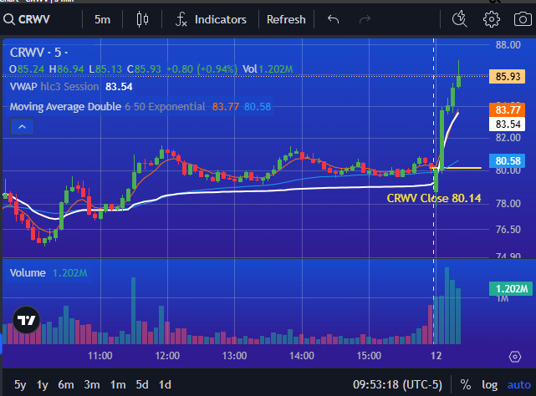Set range to 5y

[20, 385]
